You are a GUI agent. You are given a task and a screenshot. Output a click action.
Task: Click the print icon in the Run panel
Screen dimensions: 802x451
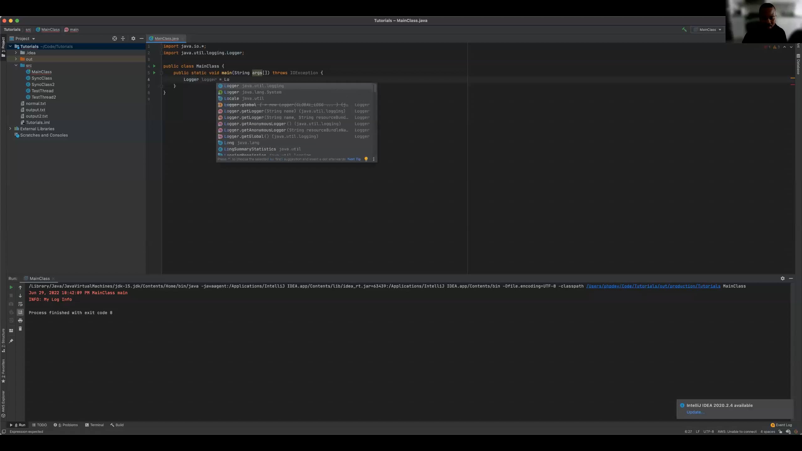(20, 320)
